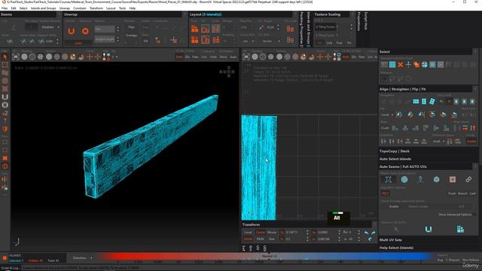Screen dimensions: 482x271
Task: Click the blue pack icon under Full AUTO
Action: (x=460, y=229)
